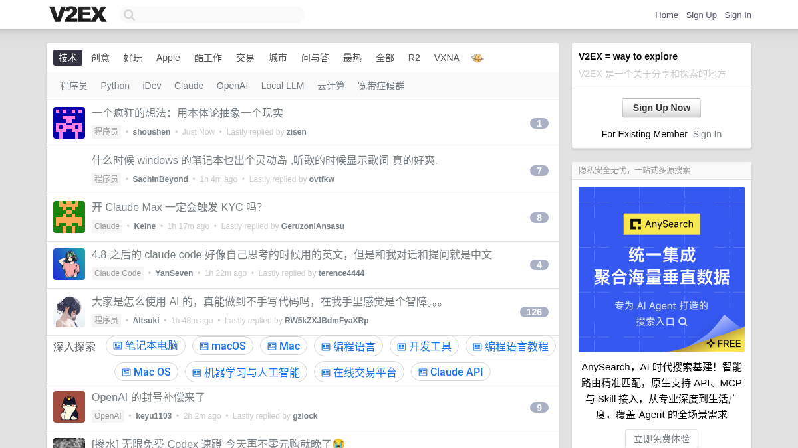Open YanSeven's anime avatar
Viewport: 798px width, 448px height.
(x=69, y=264)
